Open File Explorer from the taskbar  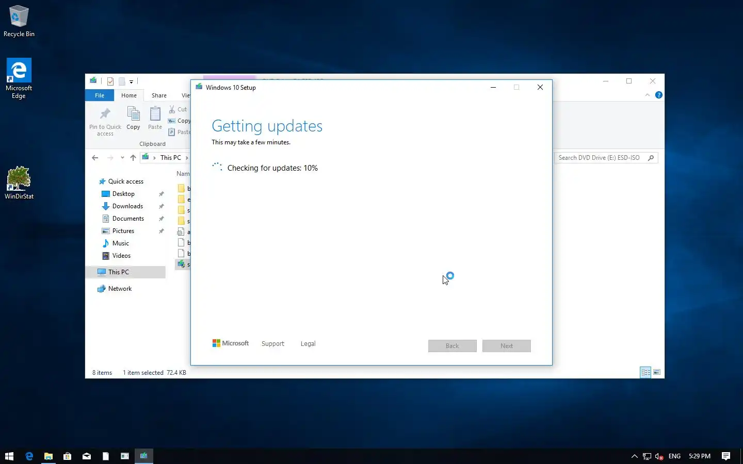[48, 456]
